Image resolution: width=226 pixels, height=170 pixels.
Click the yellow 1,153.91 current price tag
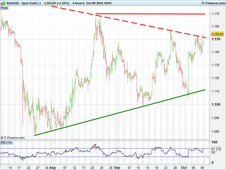point(217,34)
